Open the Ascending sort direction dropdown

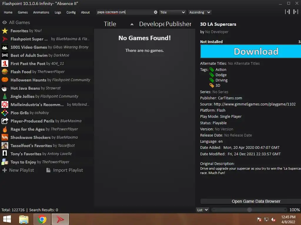200,12
